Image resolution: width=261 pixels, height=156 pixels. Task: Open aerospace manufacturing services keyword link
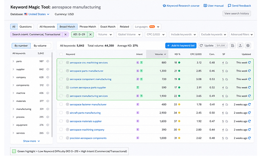point(89,96)
